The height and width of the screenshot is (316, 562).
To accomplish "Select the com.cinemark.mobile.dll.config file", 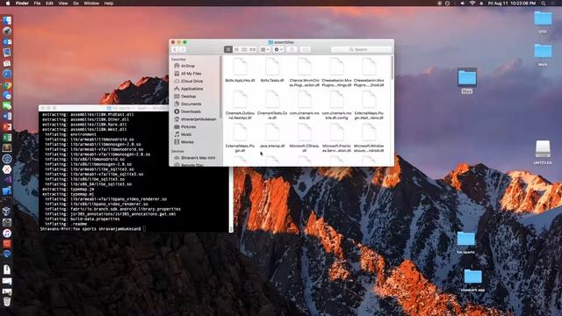I will click(x=336, y=104).
